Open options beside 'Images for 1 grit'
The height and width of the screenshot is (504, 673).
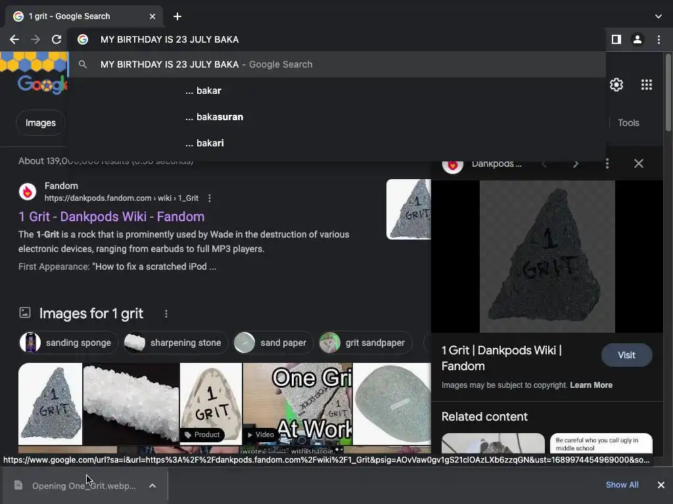point(166,314)
